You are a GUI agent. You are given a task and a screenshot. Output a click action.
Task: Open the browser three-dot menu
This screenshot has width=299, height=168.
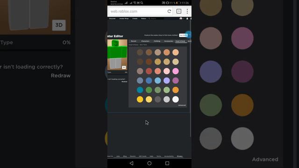coord(187,11)
